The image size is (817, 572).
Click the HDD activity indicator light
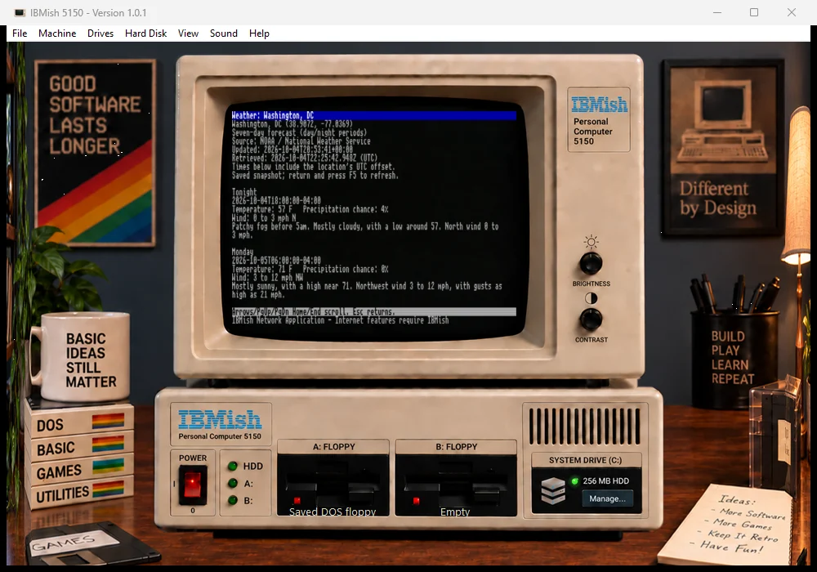pyautogui.click(x=232, y=466)
